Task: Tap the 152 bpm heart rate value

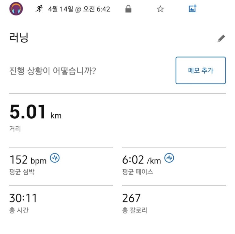Action: point(28,160)
